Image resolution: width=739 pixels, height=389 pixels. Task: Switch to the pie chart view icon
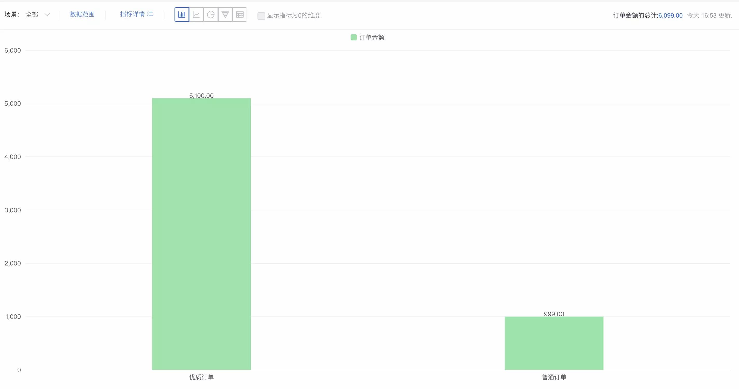tap(211, 15)
